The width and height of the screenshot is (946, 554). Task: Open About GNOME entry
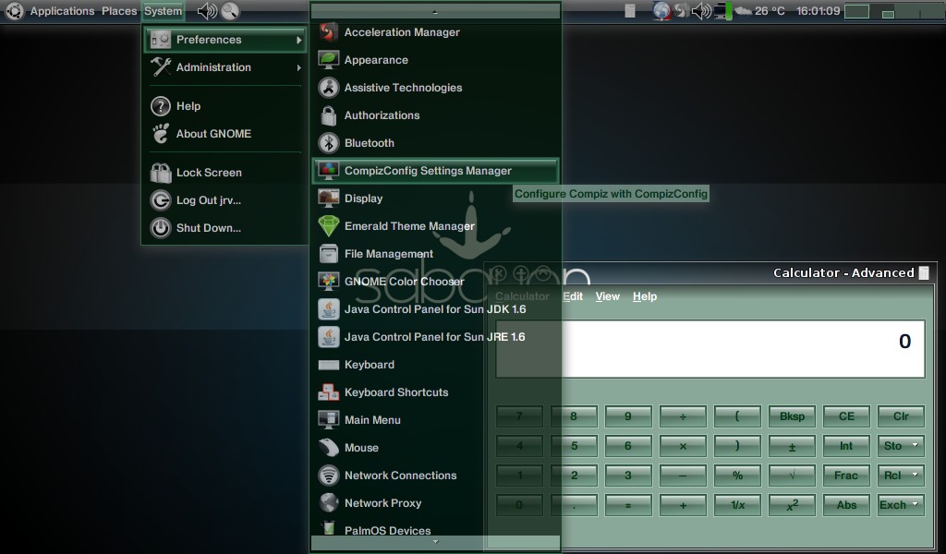tap(225, 134)
